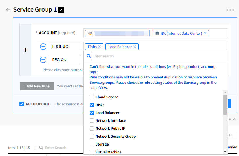Click the scroll down arrow of the dropdown list
The height and width of the screenshot is (156, 239).
click(x=225, y=152)
